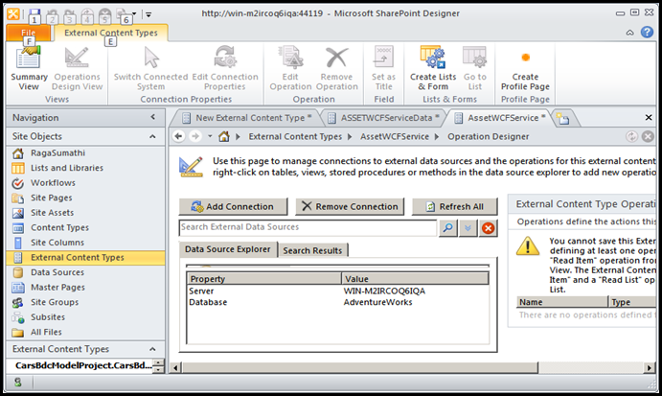Click Refresh All button

[x=455, y=207]
